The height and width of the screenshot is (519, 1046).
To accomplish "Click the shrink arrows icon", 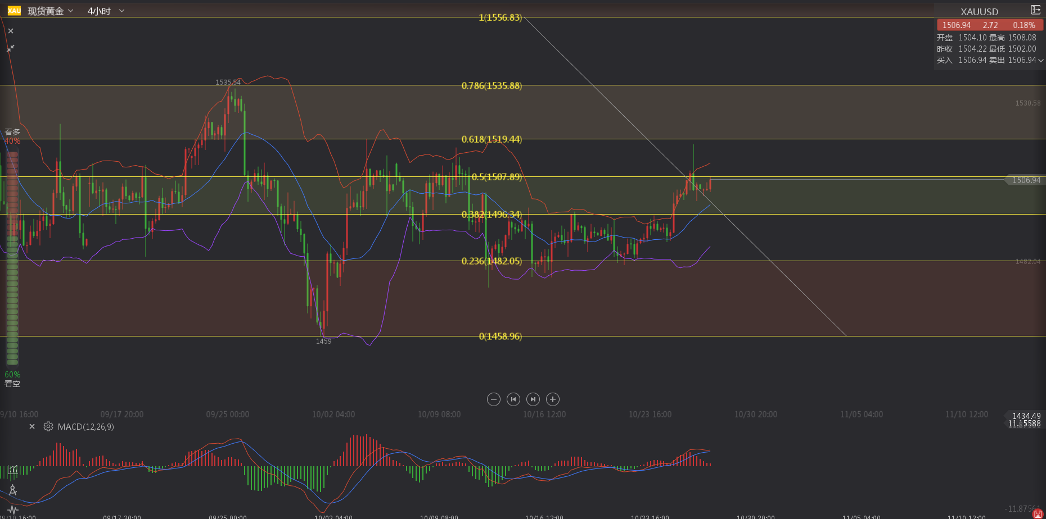I will tap(11, 49).
